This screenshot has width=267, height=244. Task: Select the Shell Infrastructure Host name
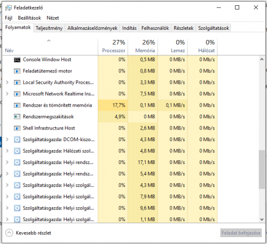(x=49, y=128)
